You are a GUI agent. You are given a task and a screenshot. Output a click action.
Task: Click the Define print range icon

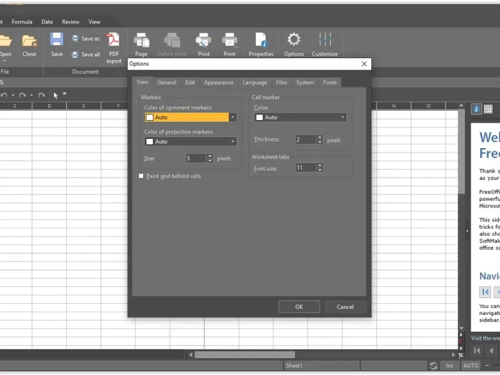point(172,41)
